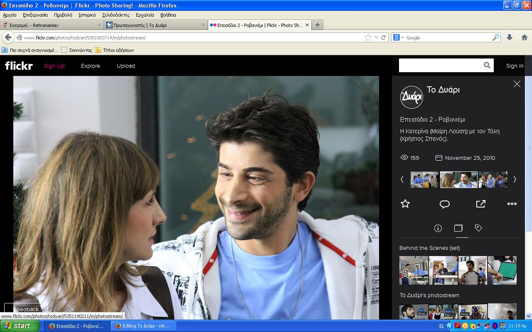Open the three-dots more options menu

[x=512, y=204]
